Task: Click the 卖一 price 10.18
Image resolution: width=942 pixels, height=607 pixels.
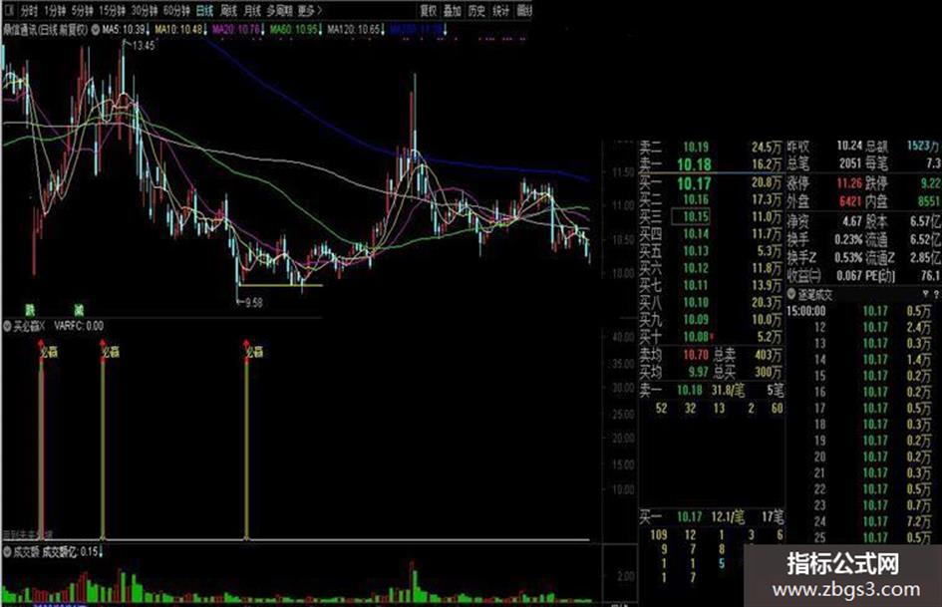Action: coord(694,164)
